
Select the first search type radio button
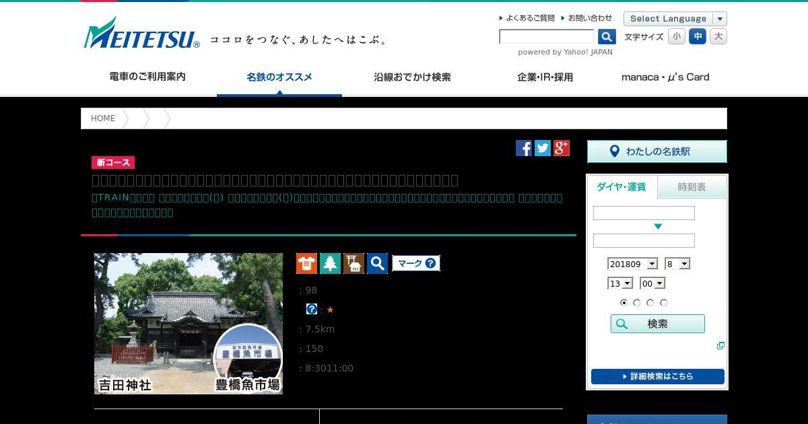pyautogui.click(x=624, y=303)
